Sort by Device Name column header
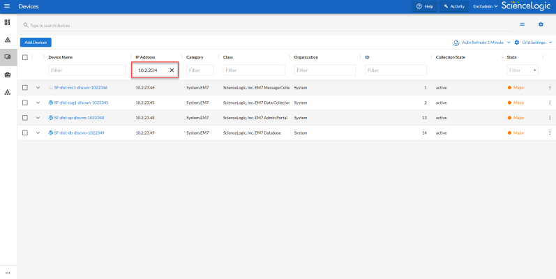 [60, 57]
